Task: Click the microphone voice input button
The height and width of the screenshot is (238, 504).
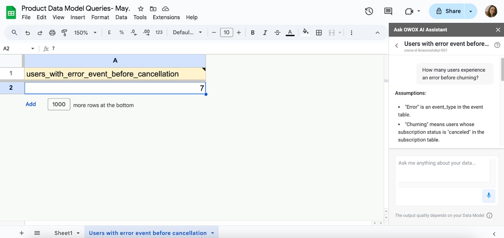Action: 489,196
